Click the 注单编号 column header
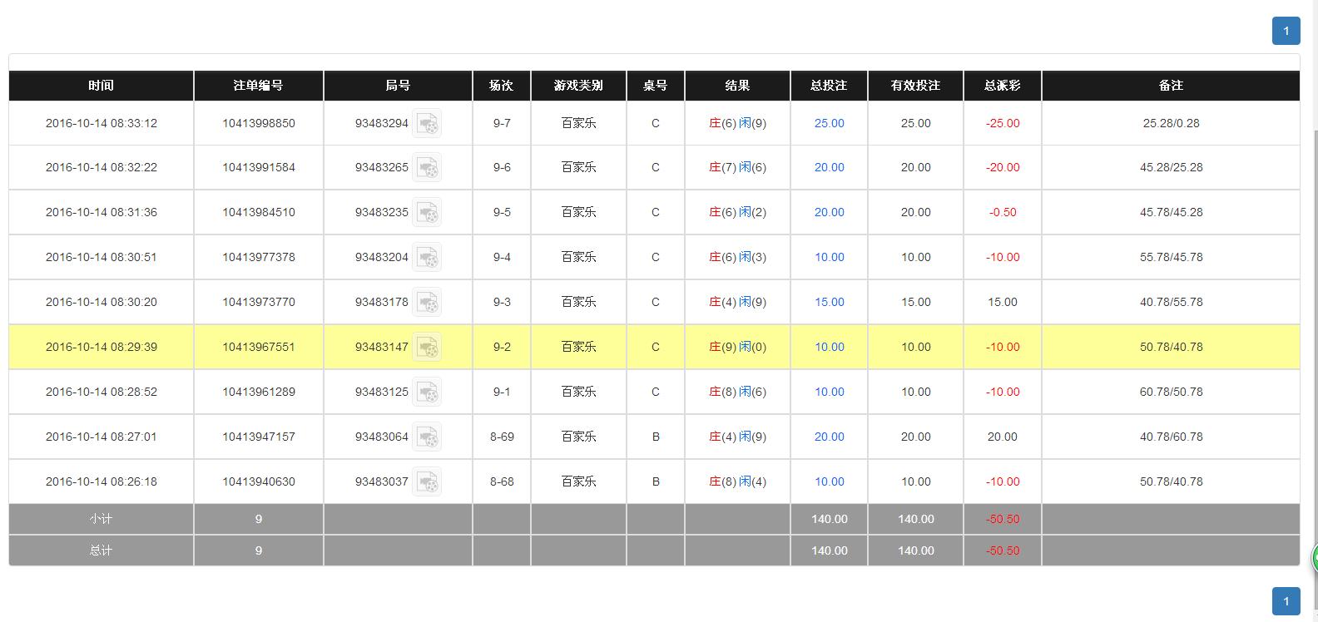Image resolution: width=1318 pixels, height=622 pixels. pyautogui.click(x=258, y=86)
